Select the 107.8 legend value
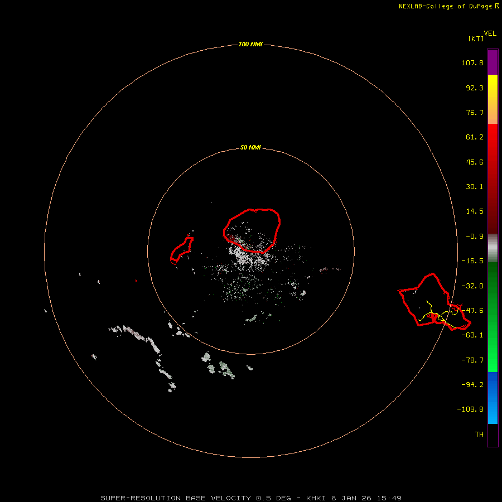This screenshot has height=502, width=502. click(x=472, y=62)
